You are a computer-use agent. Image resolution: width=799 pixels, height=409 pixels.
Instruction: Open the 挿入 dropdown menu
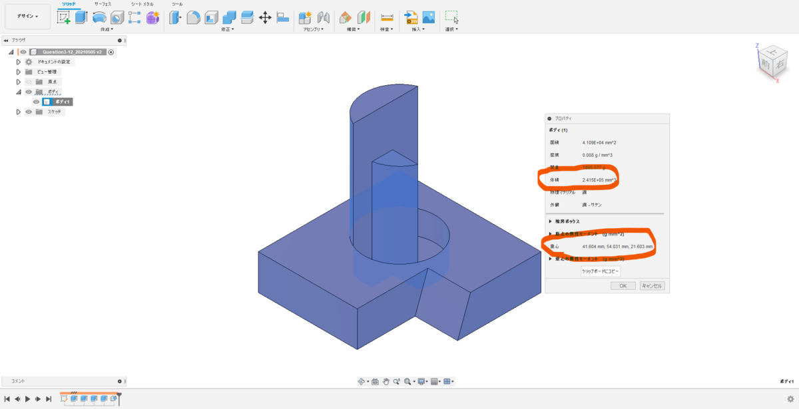pos(419,29)
